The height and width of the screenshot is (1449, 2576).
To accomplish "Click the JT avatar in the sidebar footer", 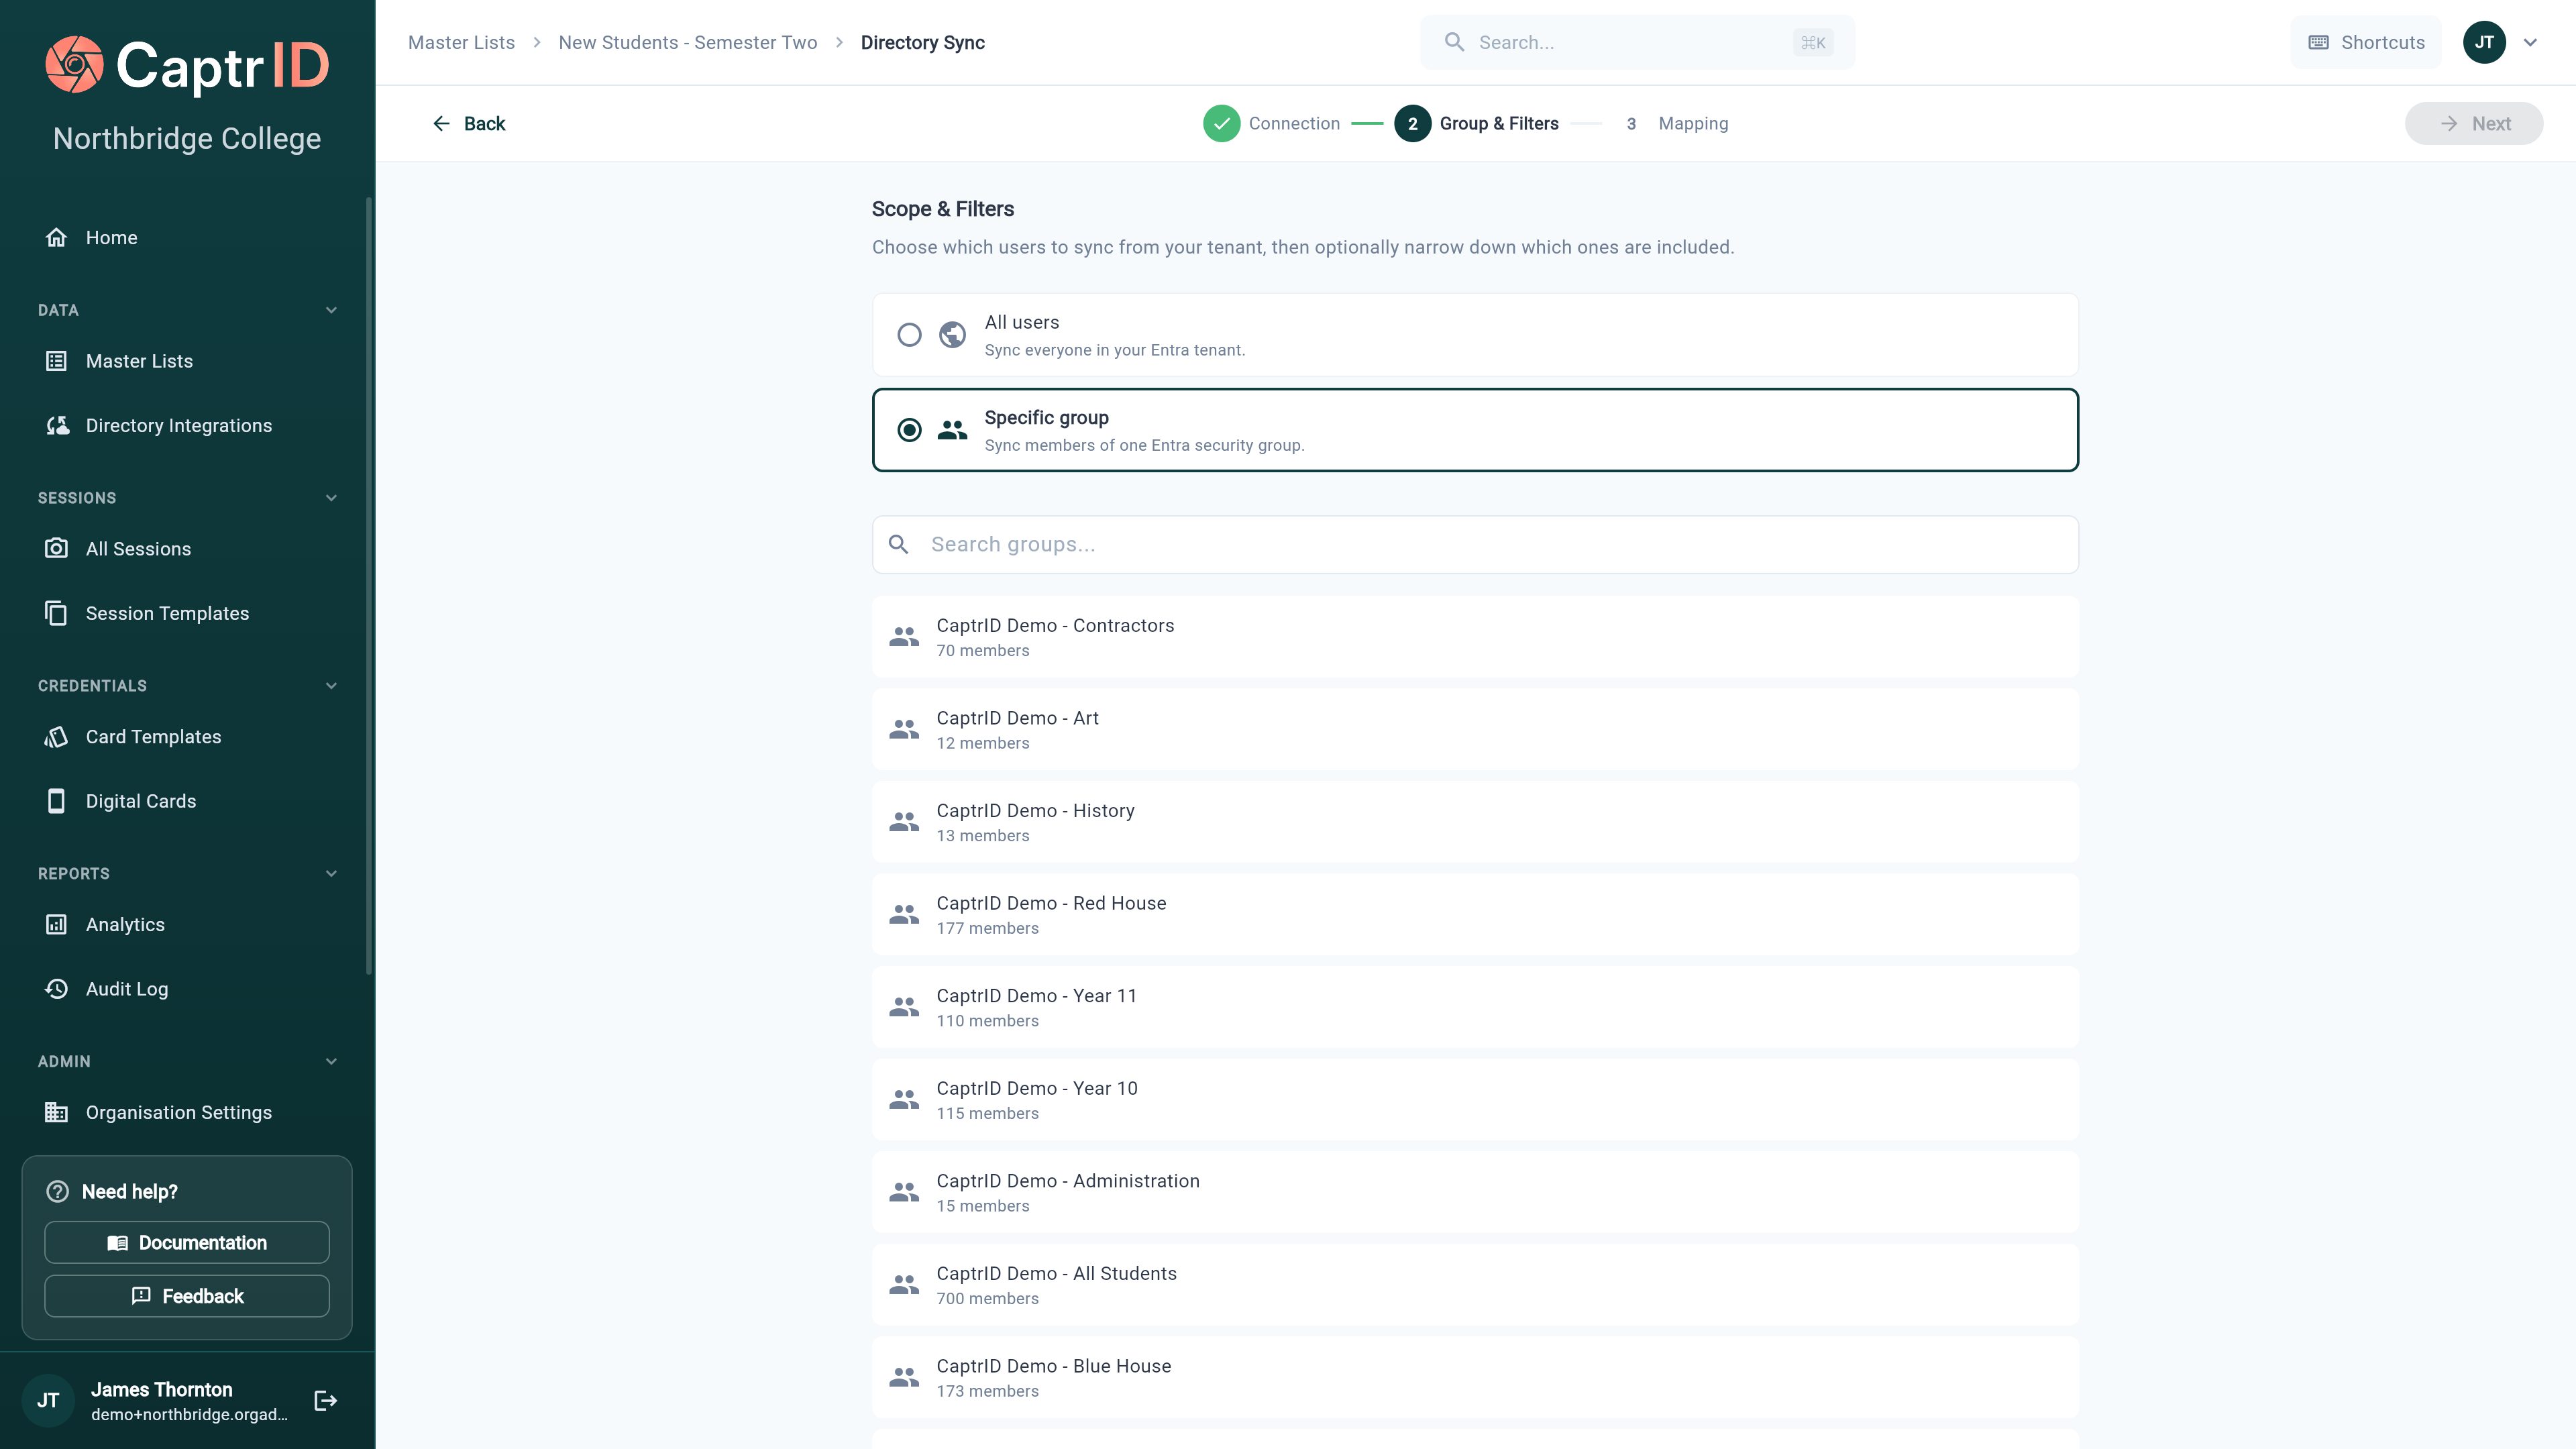I will (48, 1400).
